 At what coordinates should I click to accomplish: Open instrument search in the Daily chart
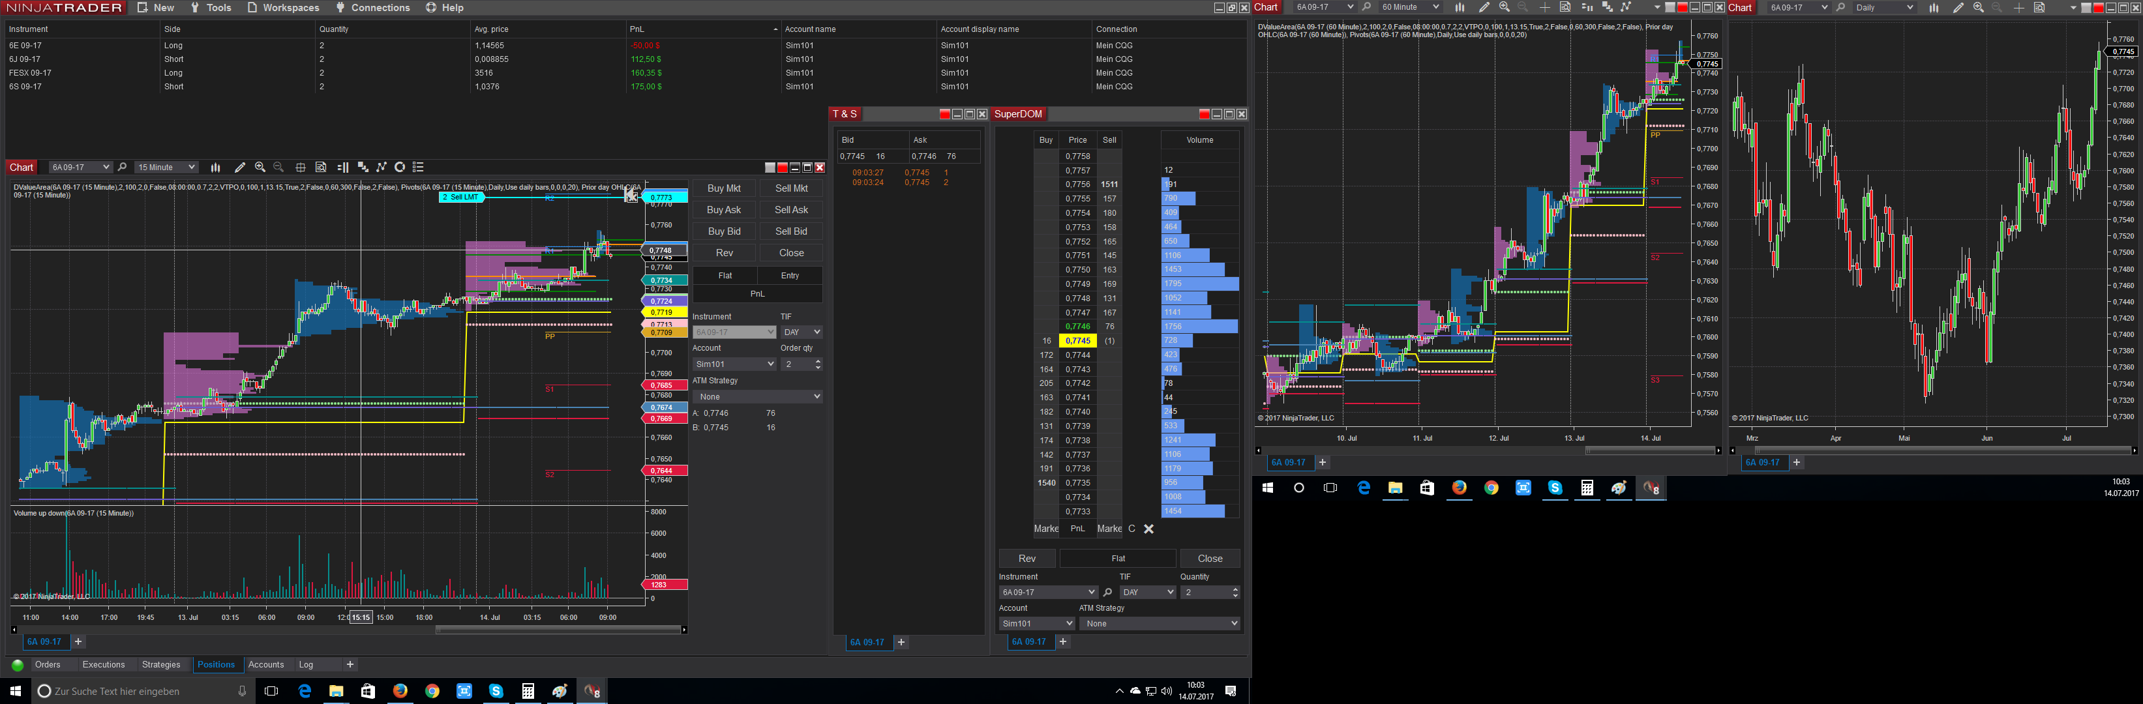point(1840,7)
